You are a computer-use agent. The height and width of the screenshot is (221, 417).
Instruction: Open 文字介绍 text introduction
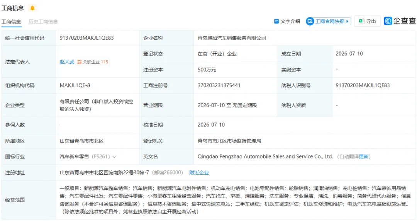tap(287, 21)
